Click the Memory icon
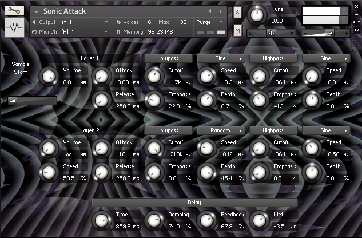 [x=118, y=32]
